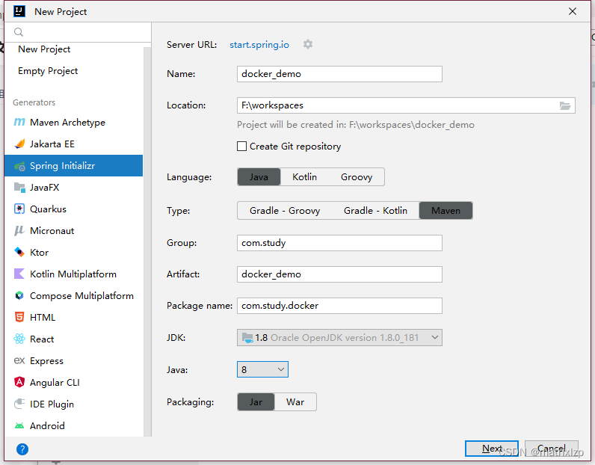Open the Java version 8 dropdown
This screenshot has height=465, width=595.
[262, 369]
